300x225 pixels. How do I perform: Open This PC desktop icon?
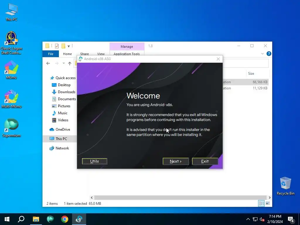coord(11,12)
